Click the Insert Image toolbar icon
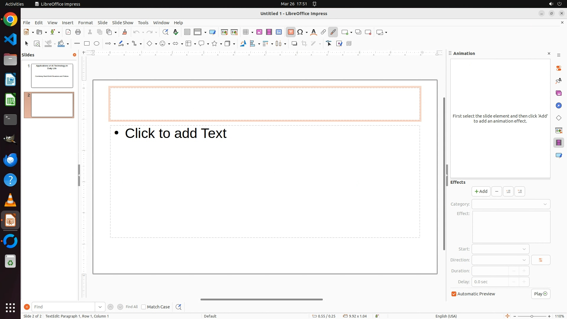The image size is (567, 319). click(x=259, y=32)
